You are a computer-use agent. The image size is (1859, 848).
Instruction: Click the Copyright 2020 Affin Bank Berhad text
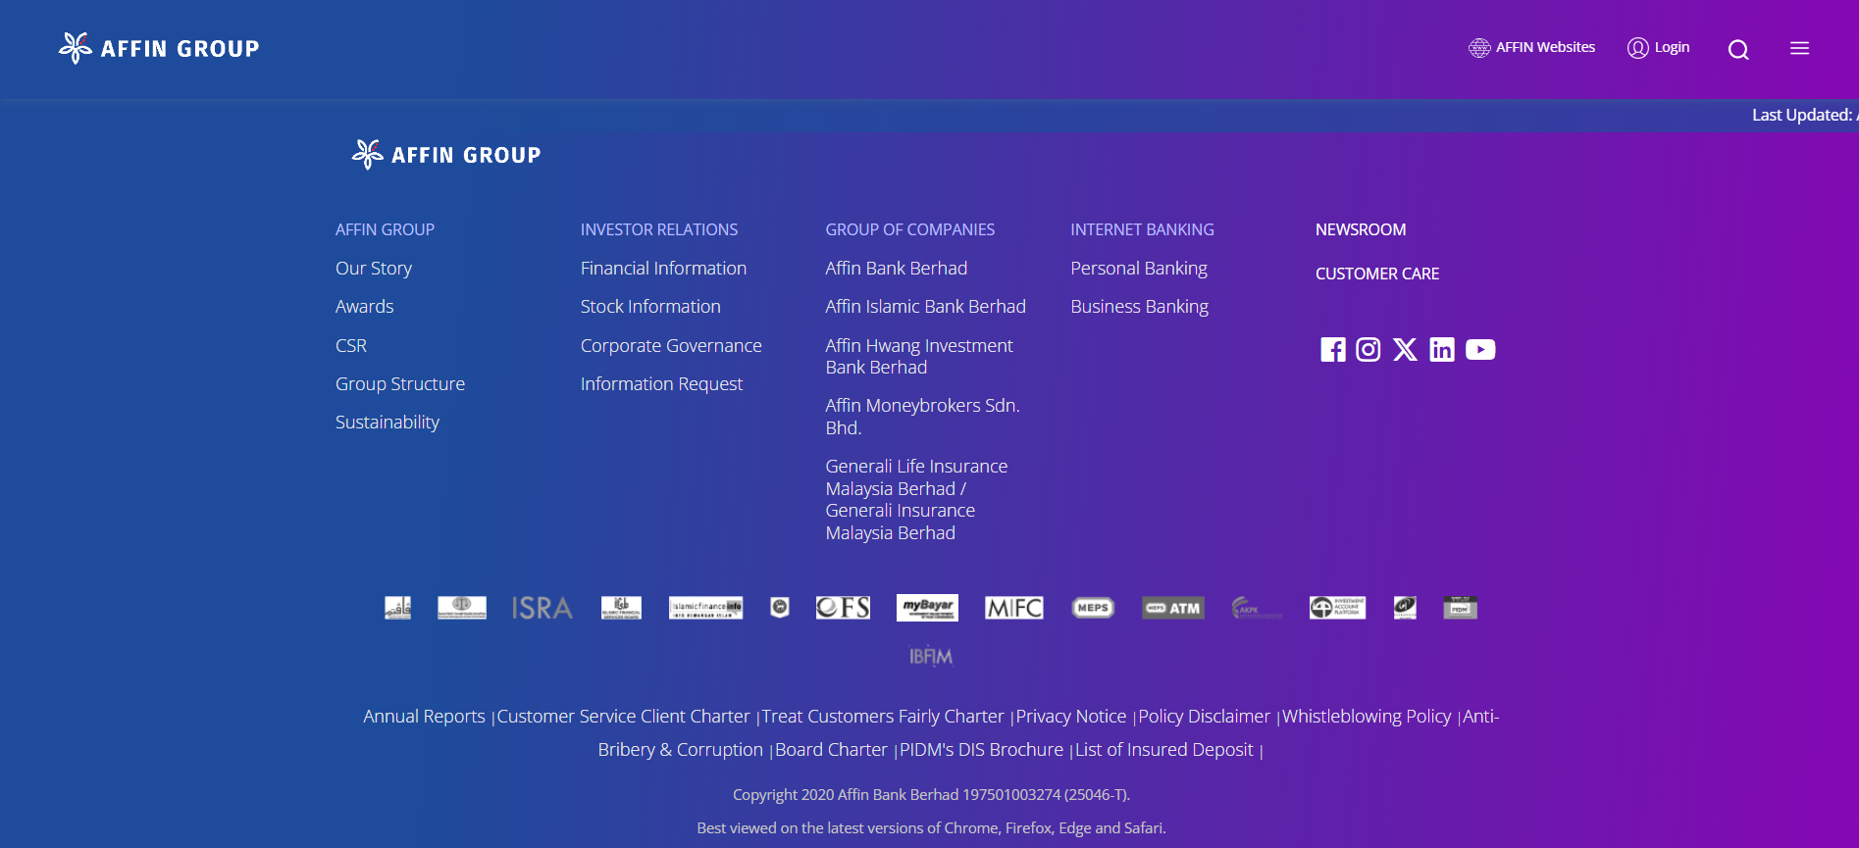point(931,795)
